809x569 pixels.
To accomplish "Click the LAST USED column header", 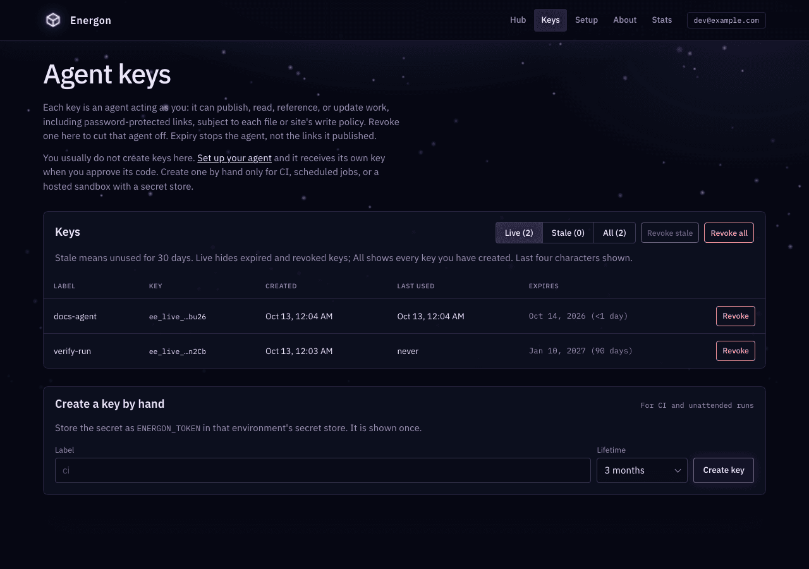I will 416,286.
